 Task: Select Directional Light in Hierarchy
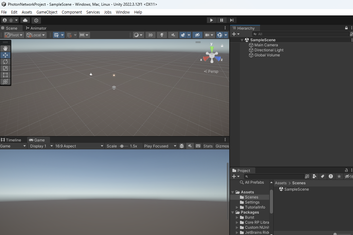click(x=269, y=50)
